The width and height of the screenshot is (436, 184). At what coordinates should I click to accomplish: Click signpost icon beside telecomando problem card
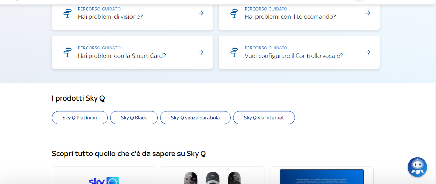coord(234,13)
